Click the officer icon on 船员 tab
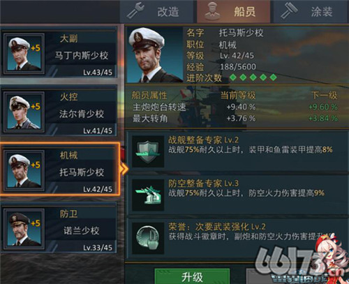 pyautogui.click(x=212, y=11)
